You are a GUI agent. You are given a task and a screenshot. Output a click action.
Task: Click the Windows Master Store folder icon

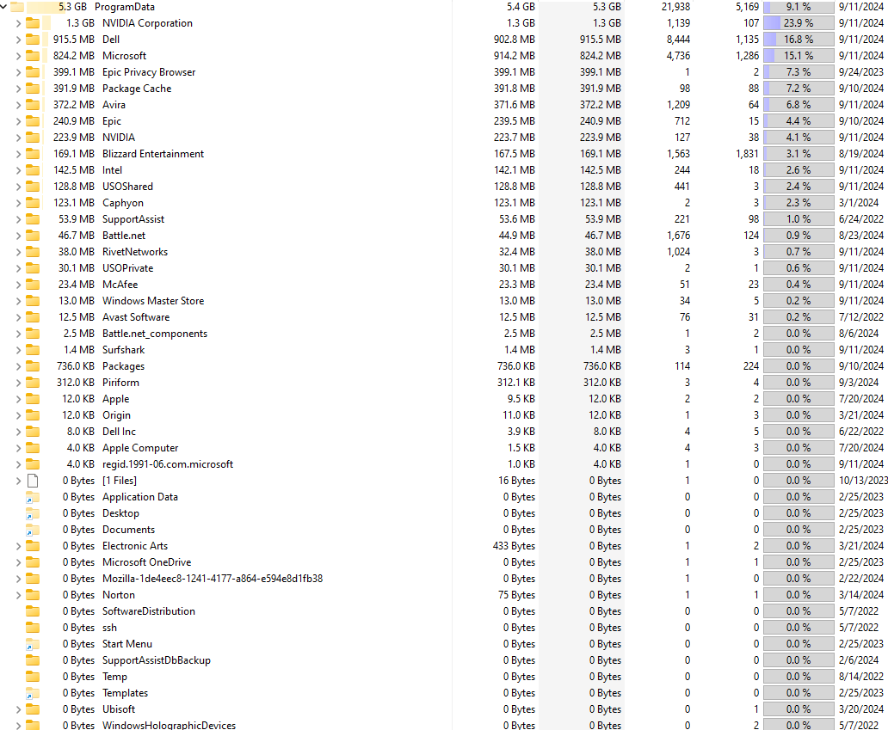click(33, 301)
